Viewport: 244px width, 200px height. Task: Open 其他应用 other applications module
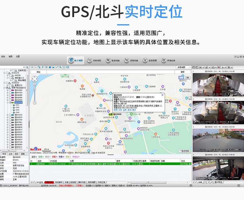168,60
